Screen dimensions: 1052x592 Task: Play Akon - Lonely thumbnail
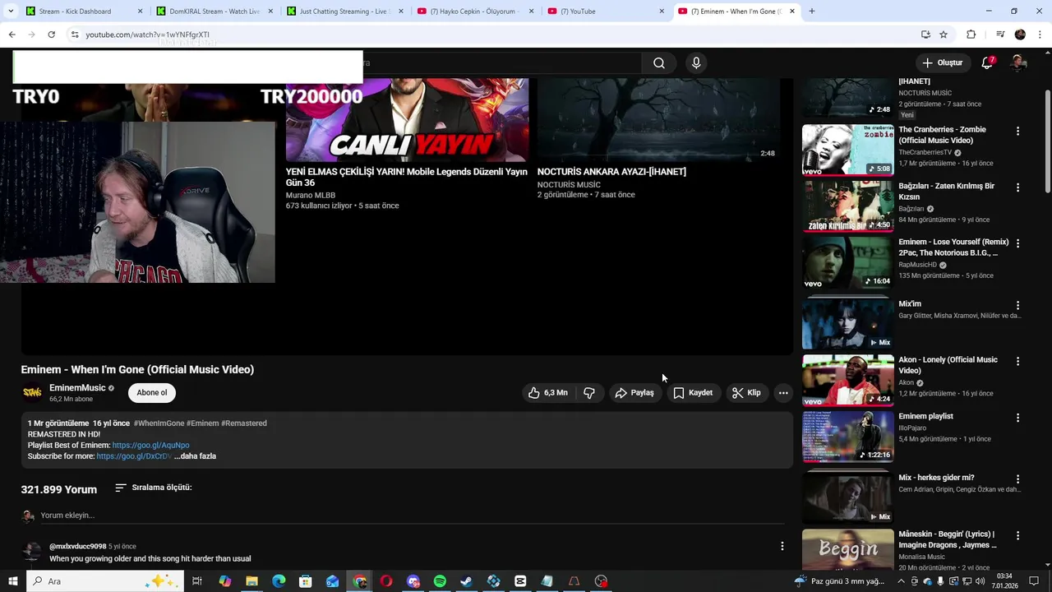[847, 380]
